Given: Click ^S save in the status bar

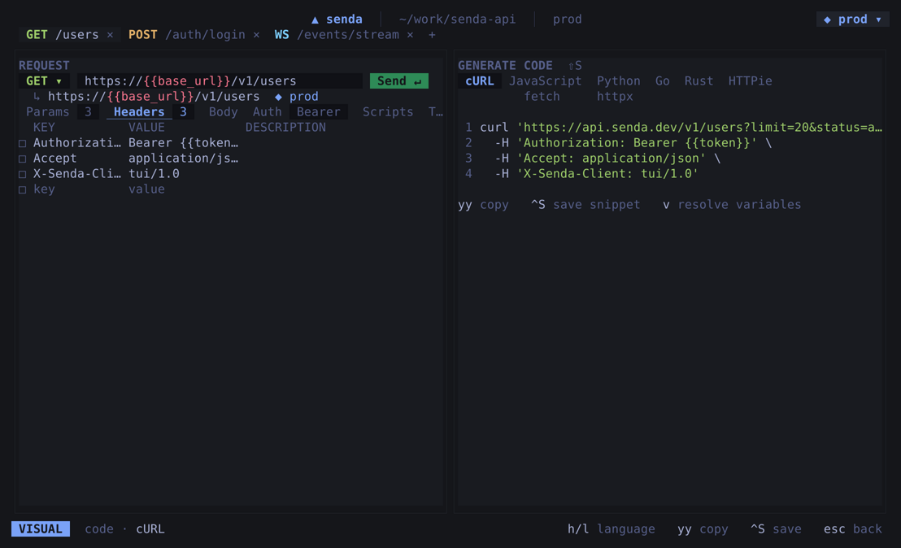Looking at the screenshot, I should click(x=776, y=529).
